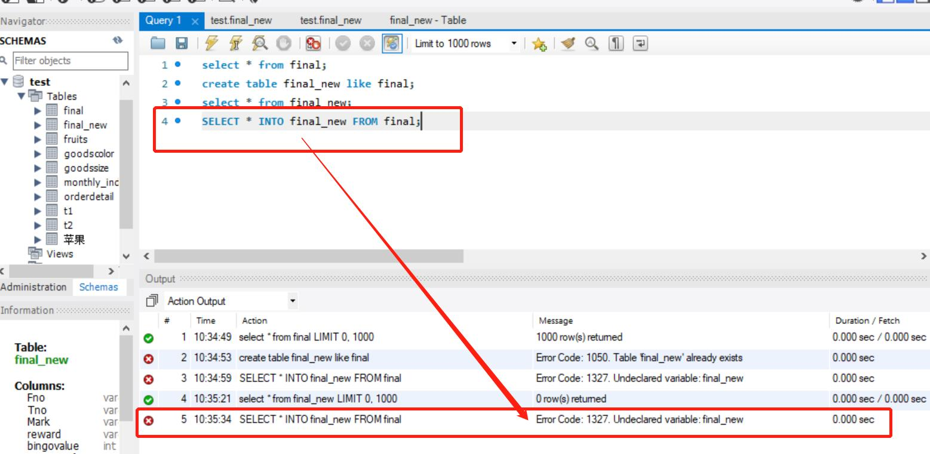930x454 pixels.
Task: Save snippet with star-plus icon
Action: coord(539,44)
